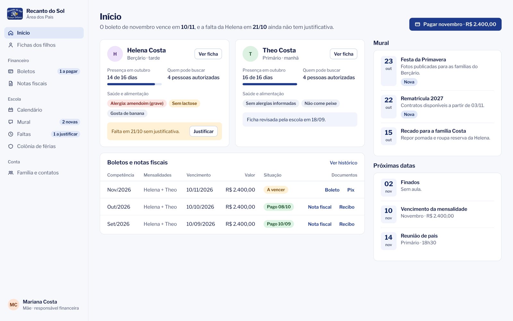Click the card icon in Pagar novembro button

coord(417,24)
